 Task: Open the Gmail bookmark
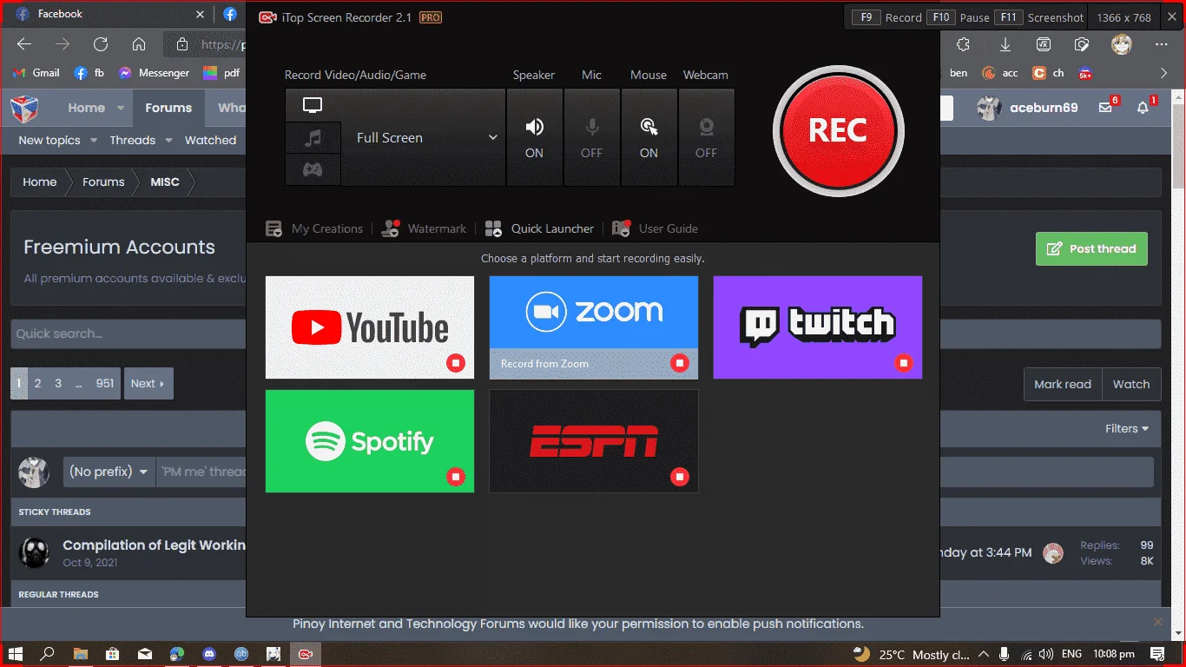coord(36,73)
